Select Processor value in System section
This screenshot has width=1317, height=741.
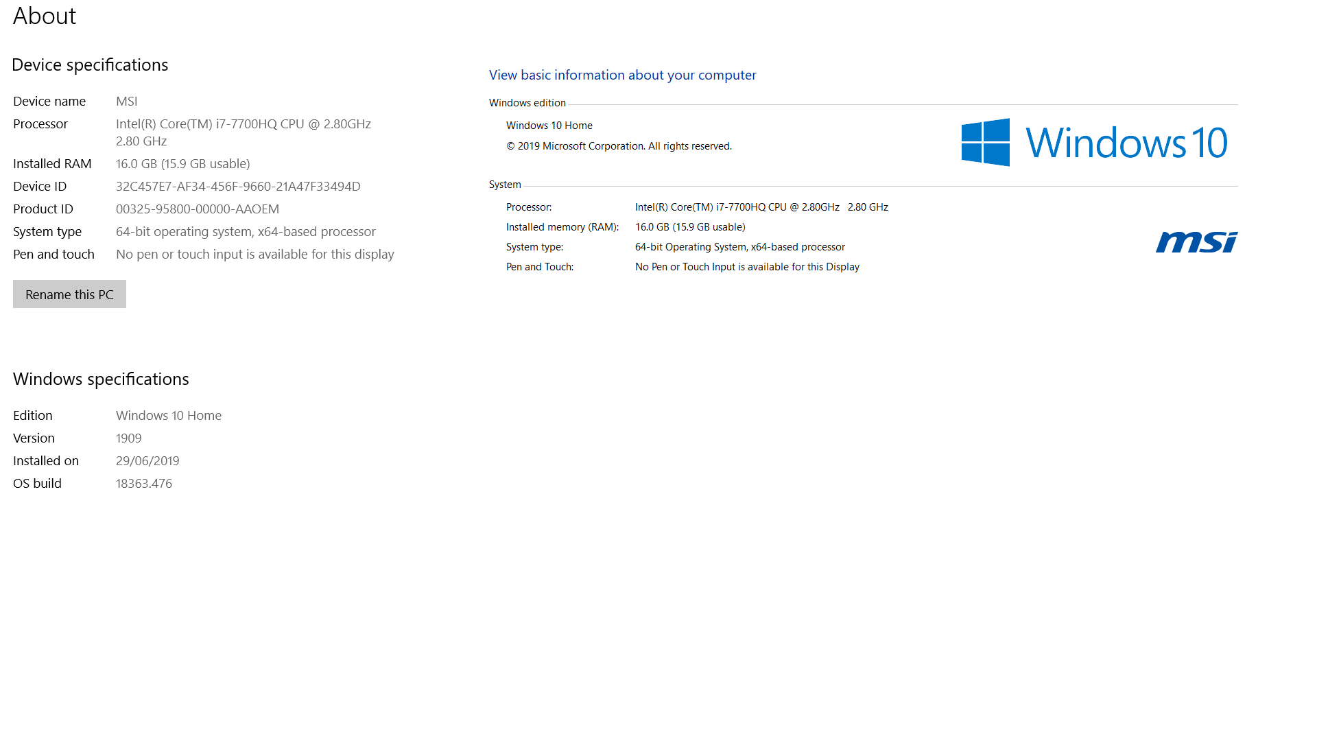click(x=761, y=207)
